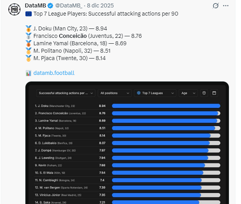Click the blue verified badge
Viewport: 241px width, 204px height.
click(50, 6)
